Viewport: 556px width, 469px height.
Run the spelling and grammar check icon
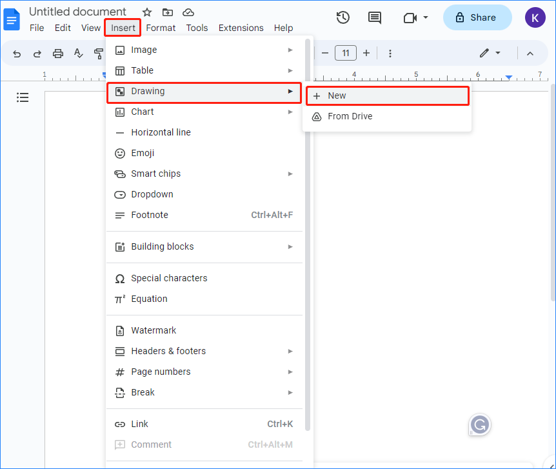pos(79,54)
